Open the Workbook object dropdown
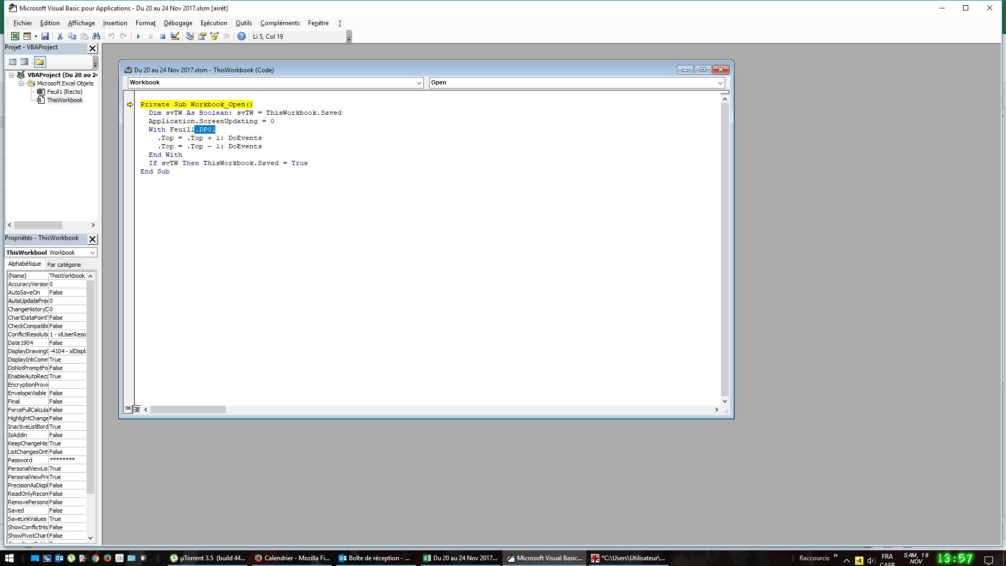The image size is (1006, 566). click(x=419, y=83)
